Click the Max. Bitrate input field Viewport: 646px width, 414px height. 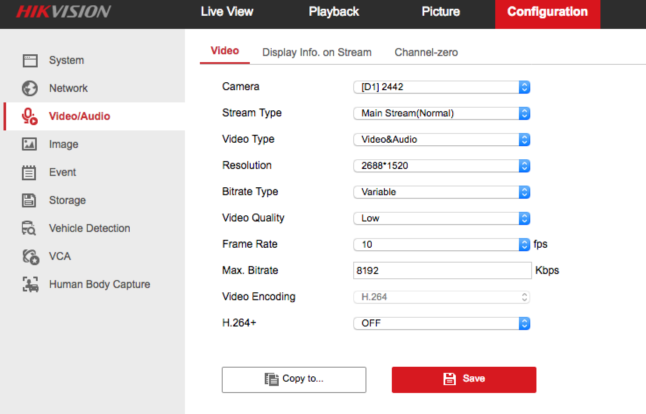442,270
